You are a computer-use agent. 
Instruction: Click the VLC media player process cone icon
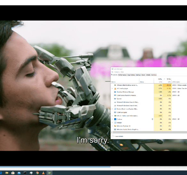pos(115,88)
